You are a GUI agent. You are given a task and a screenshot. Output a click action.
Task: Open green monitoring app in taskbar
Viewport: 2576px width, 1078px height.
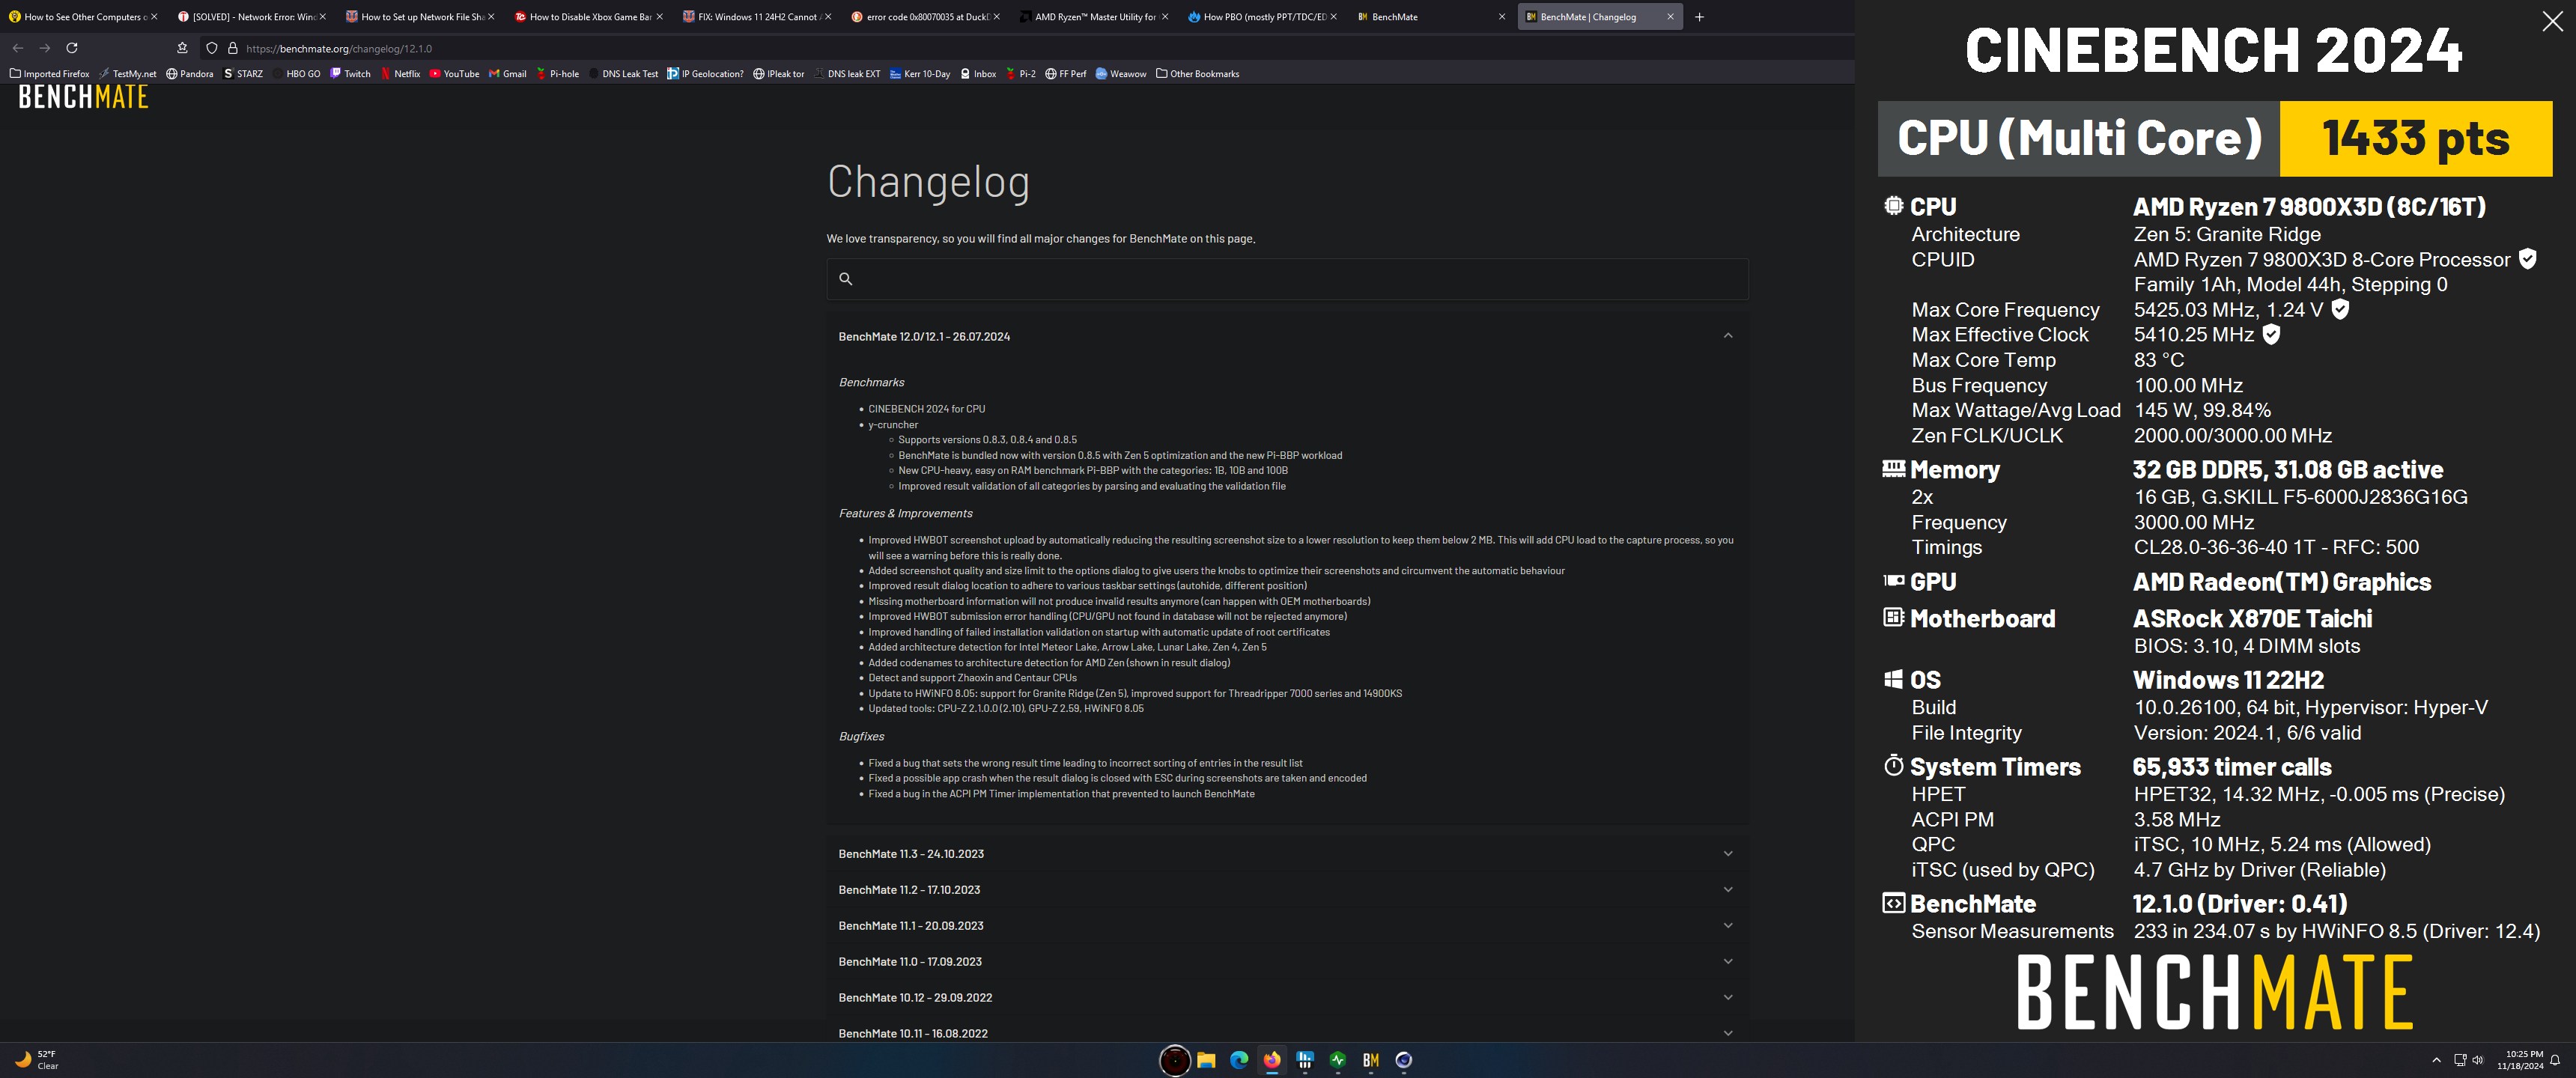click(1338, 1060)
